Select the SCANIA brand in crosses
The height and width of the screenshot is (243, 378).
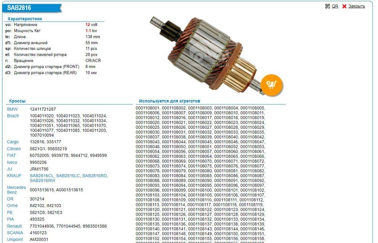14,233
